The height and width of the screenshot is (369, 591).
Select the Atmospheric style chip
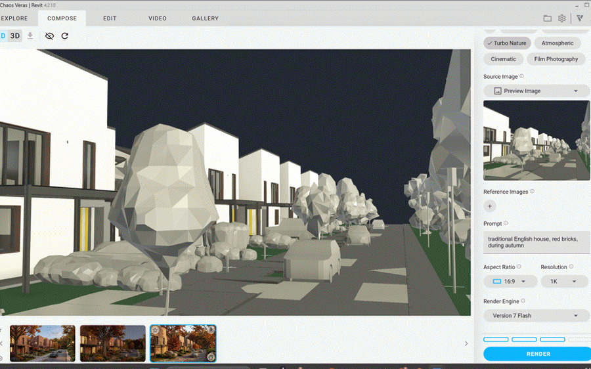pyautogui.click(x=558, y=43)
